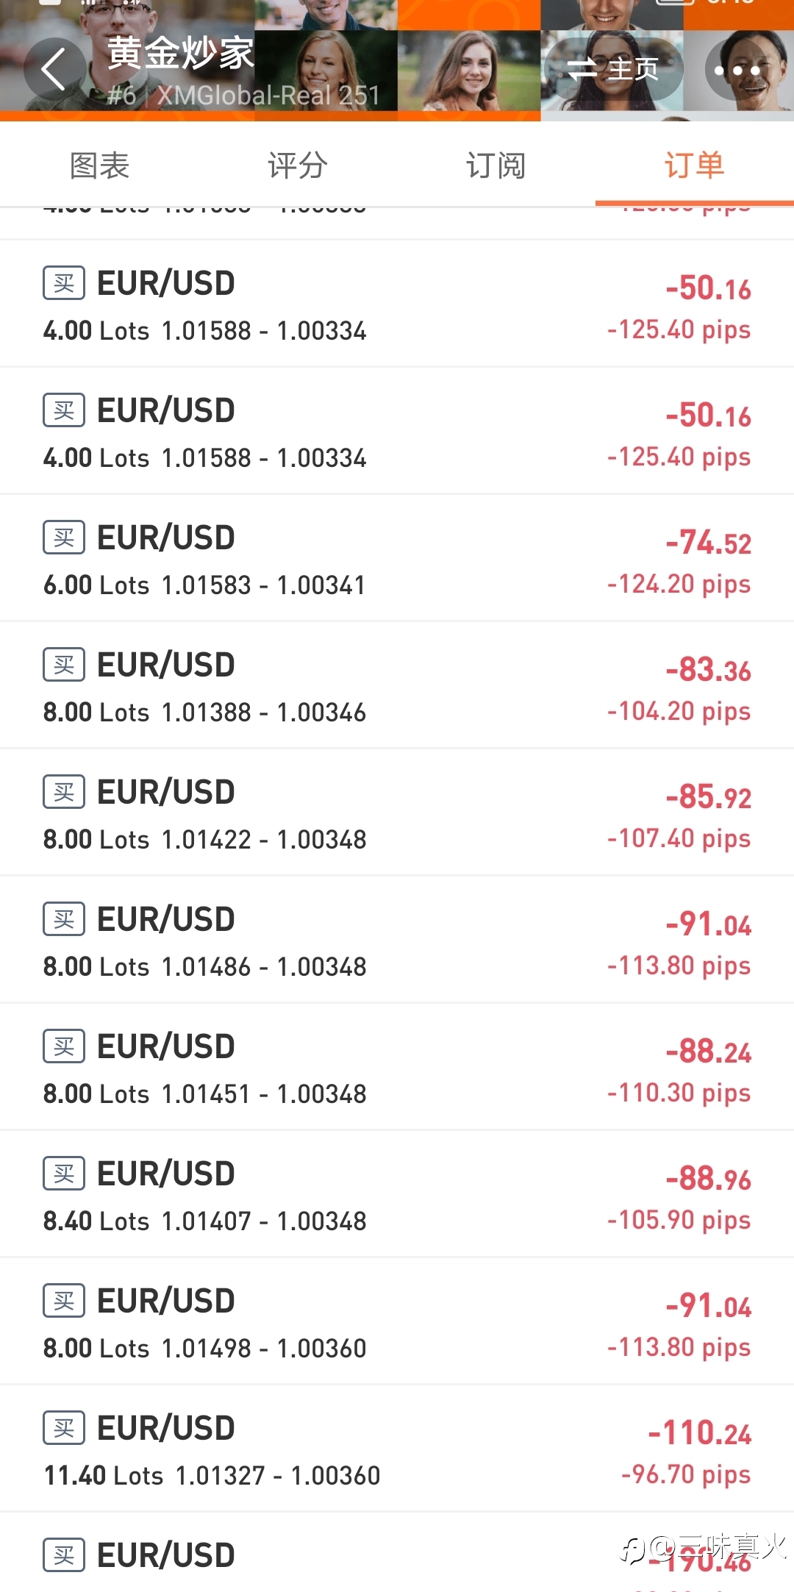Tap the 买 icon on the 8.40 Lots order

(64, 1174)
